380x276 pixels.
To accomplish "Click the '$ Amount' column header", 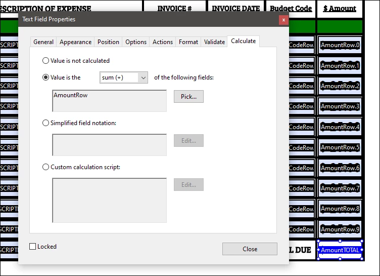I will (x=340, y=9).
